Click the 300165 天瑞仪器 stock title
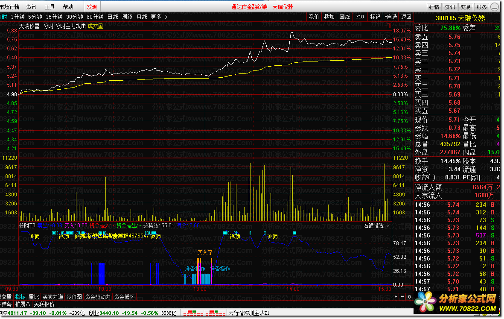The height and width of the screenshot is (319, 504). (x=460, y=18)
